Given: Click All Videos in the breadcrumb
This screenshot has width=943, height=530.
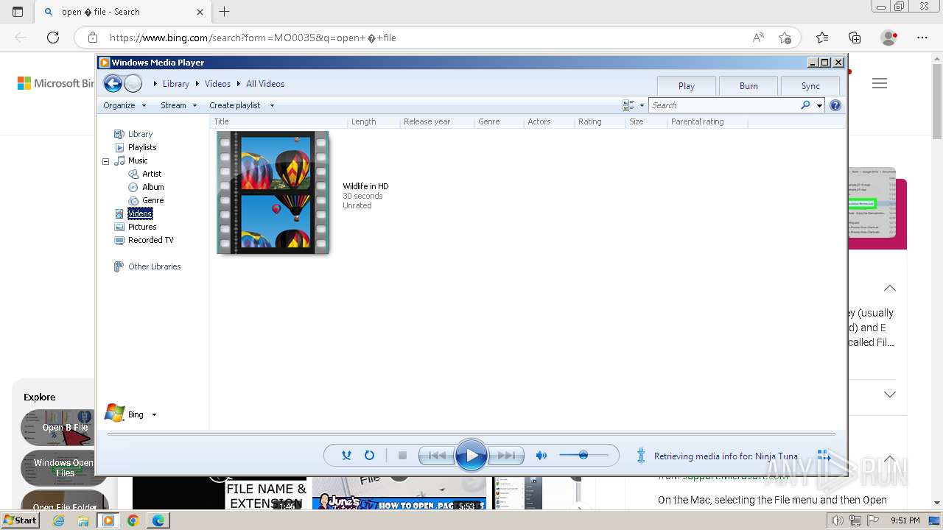Looking at the screenshot, I should (265, 84).
